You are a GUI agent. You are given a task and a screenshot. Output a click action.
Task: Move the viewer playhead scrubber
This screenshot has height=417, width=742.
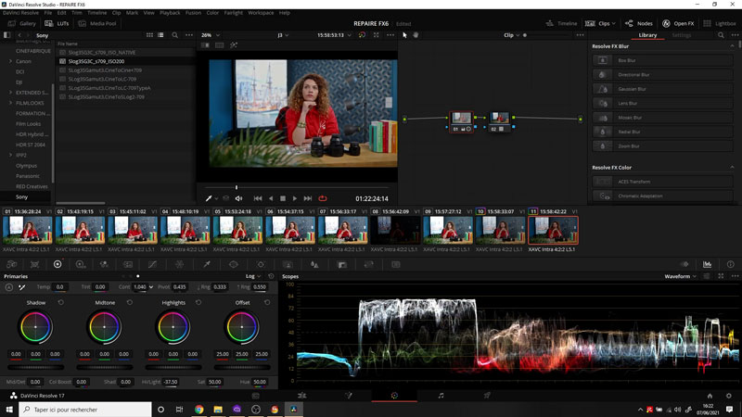click(x=237, y=188)
